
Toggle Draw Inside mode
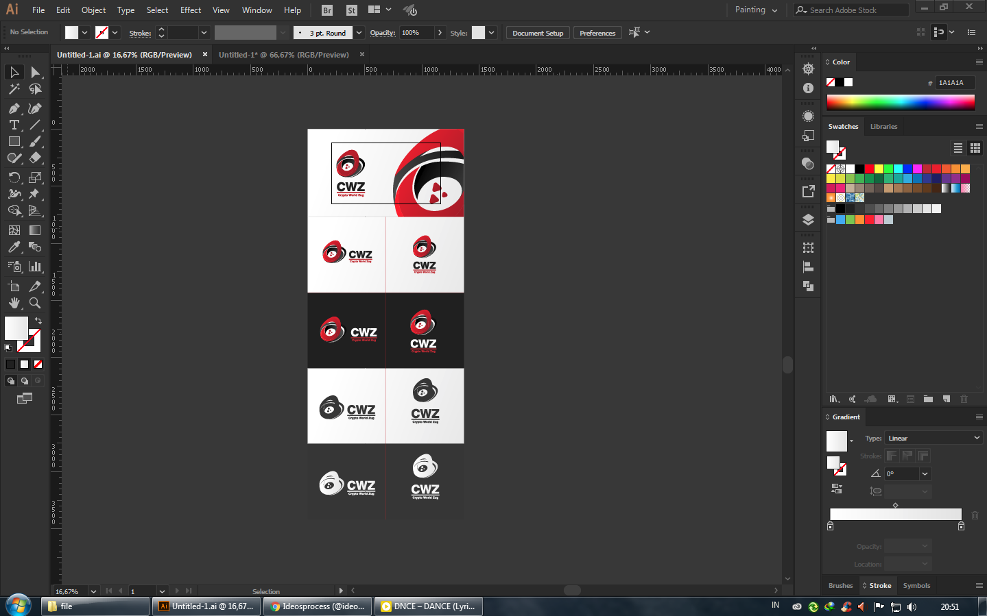(x=38, y=381)
